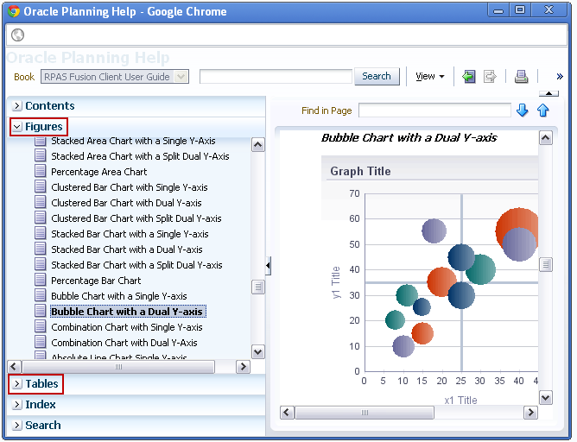
Task: Select Combination Chart with Single Y-axis
Action: [x=127, y=327]
